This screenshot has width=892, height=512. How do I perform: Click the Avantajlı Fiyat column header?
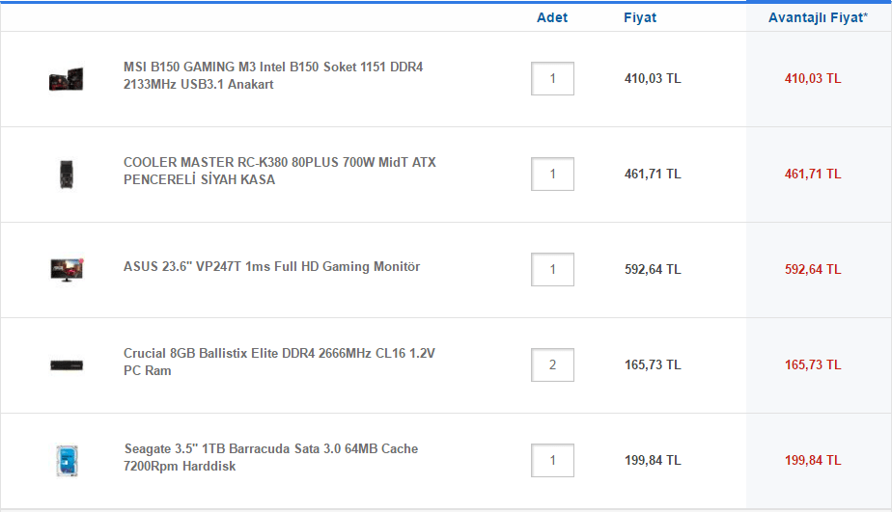pos(818,17)
